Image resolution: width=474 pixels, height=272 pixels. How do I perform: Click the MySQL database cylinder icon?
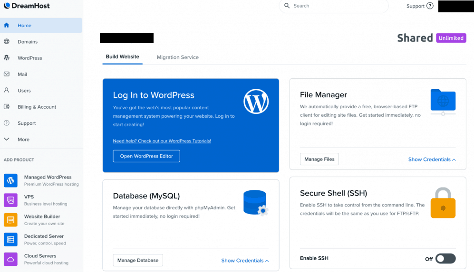(256, 203)
